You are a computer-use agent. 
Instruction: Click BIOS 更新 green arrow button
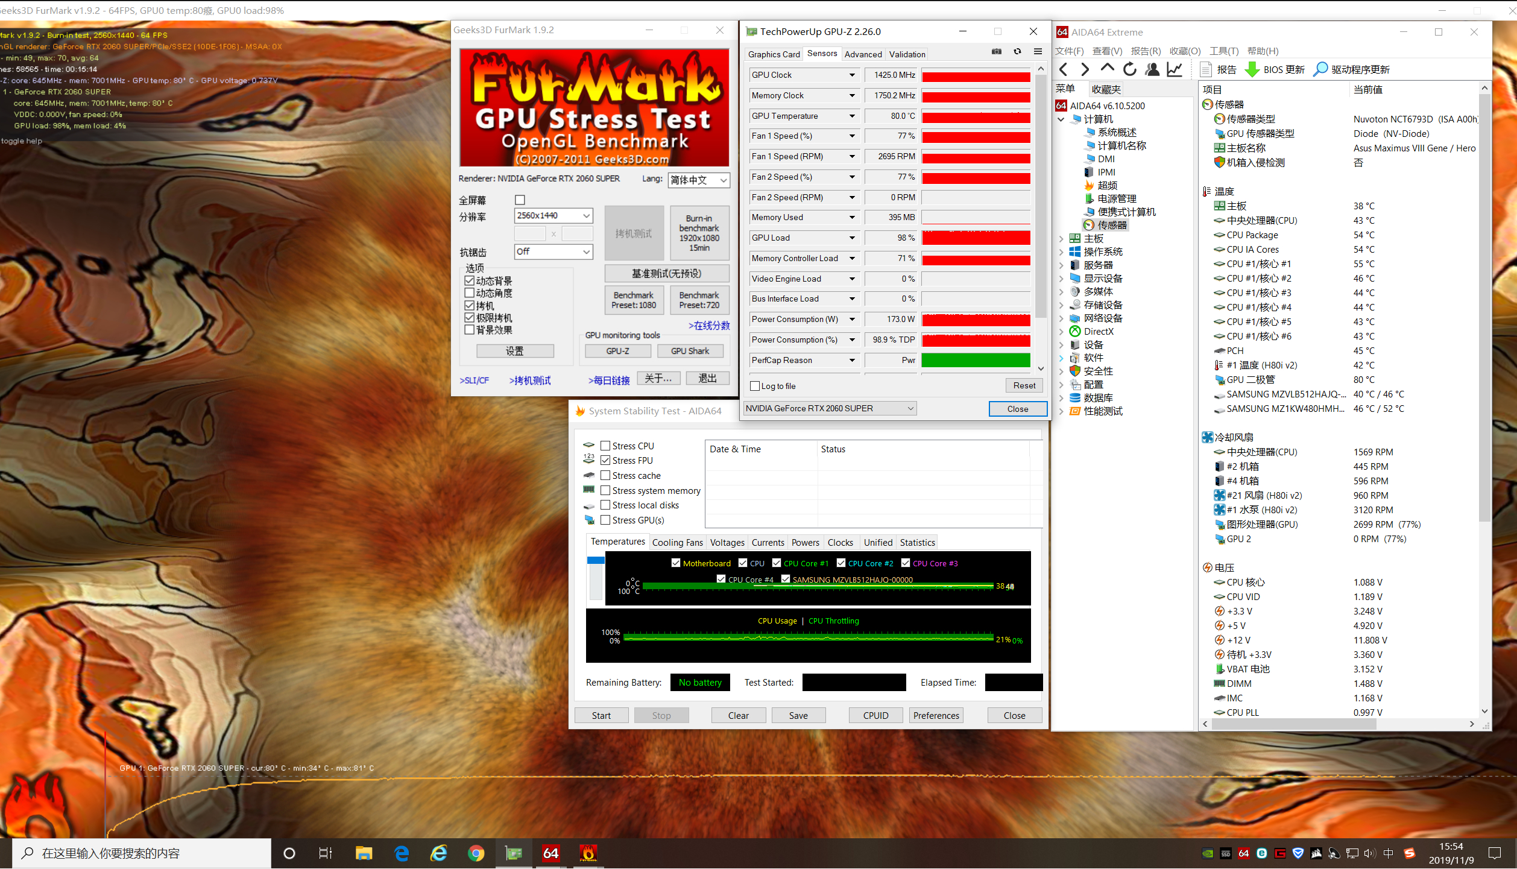tap(1275, 69)
